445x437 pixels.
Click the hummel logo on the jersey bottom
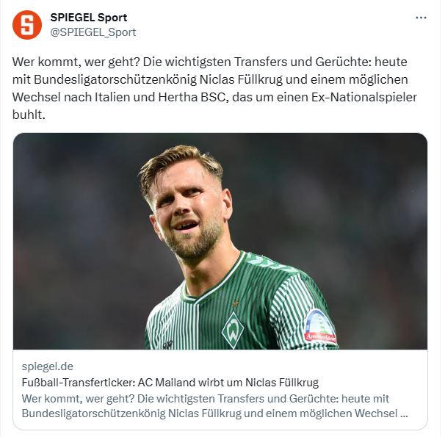(x=169, y=346)
